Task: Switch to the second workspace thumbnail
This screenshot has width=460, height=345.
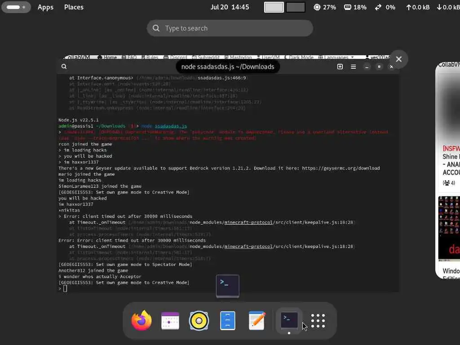Action: (296, 7)
